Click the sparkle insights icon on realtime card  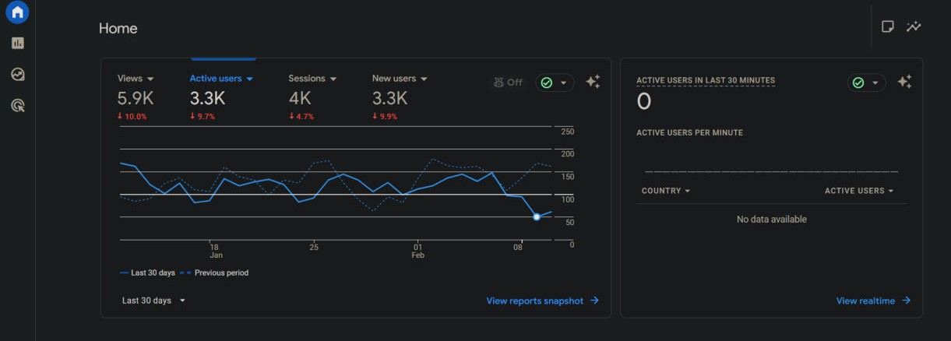point(904,82)
